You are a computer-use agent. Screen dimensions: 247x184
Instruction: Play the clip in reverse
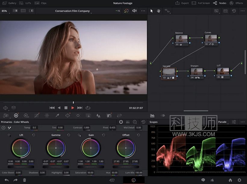tap(59, 108)
